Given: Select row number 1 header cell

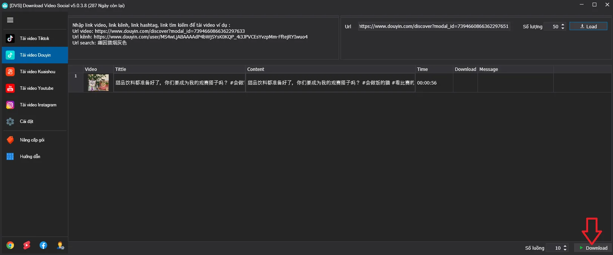Looking at the screenshot, I should coord(75,83).
